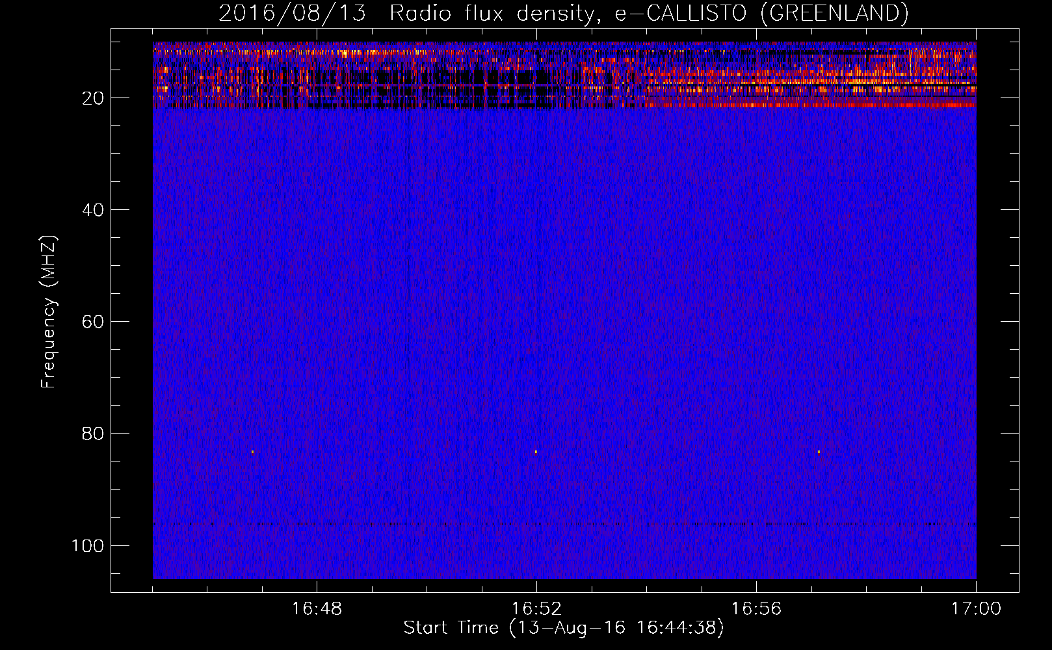Click the 16:52 time tick label

pos(536,608)
